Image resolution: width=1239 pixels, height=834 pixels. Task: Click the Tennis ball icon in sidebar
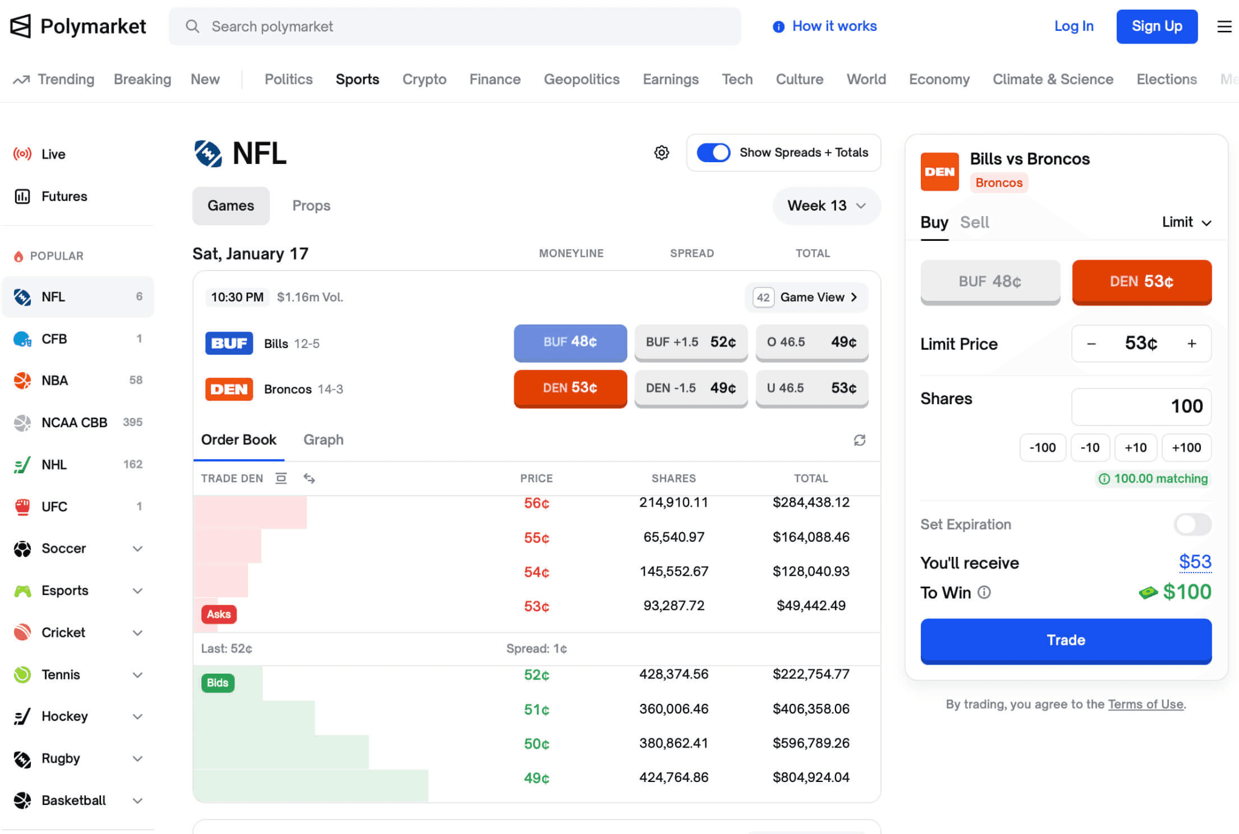(22, 674)
